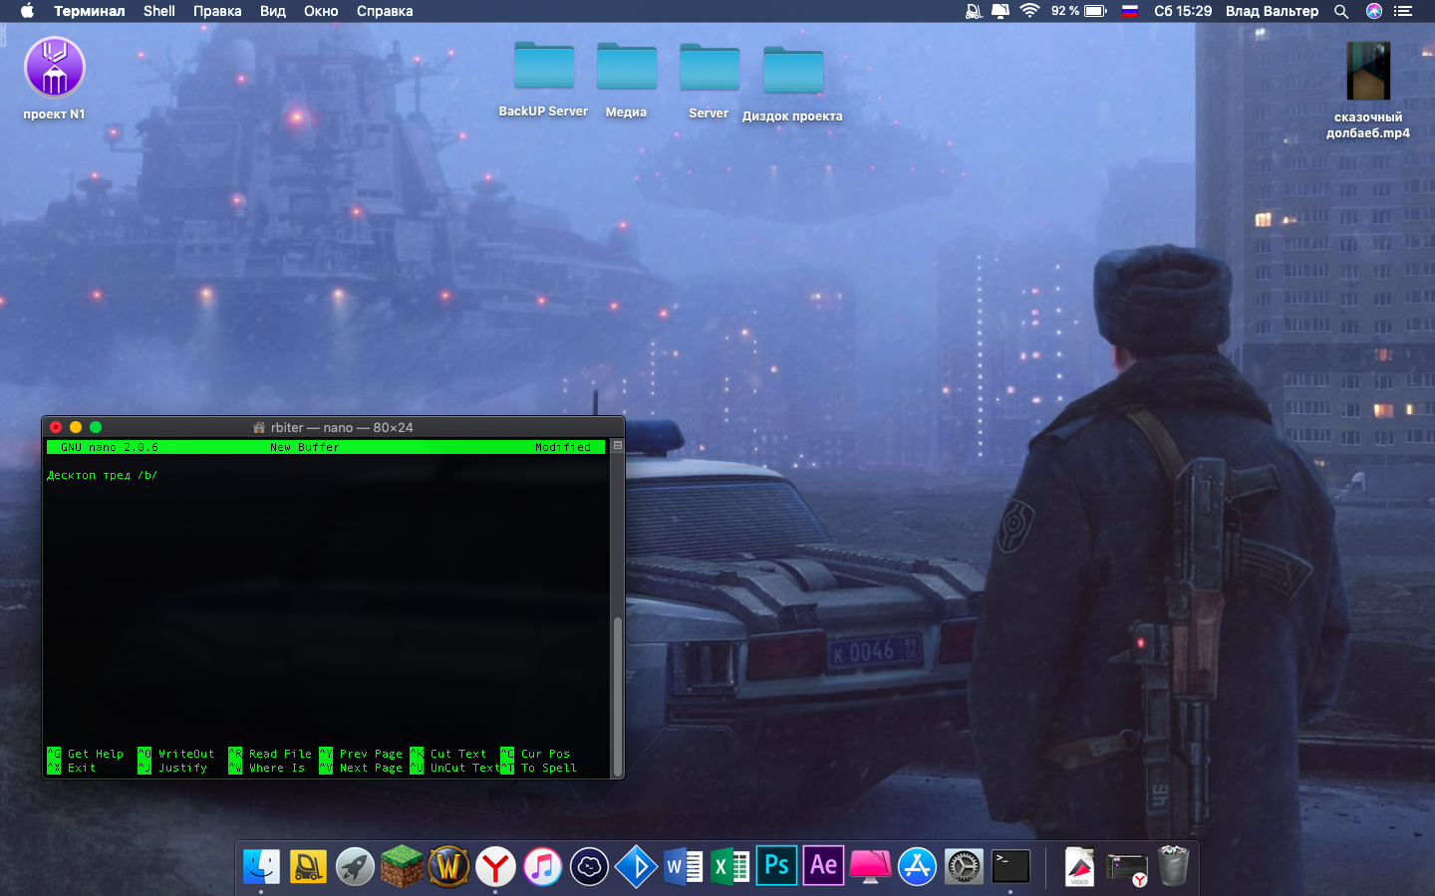Open System Preferences from the Dock
The width and height of the screenshot is (1435, 896).
point(964,867)
